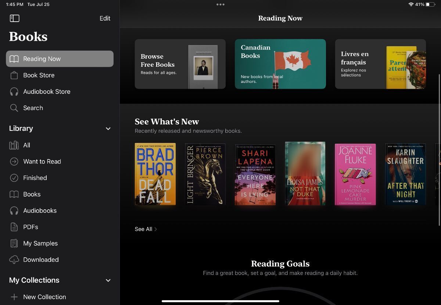The height and width of the screenshot is (305, 441).
Task: Create a New Collection
Action: [x=44, y=297]
